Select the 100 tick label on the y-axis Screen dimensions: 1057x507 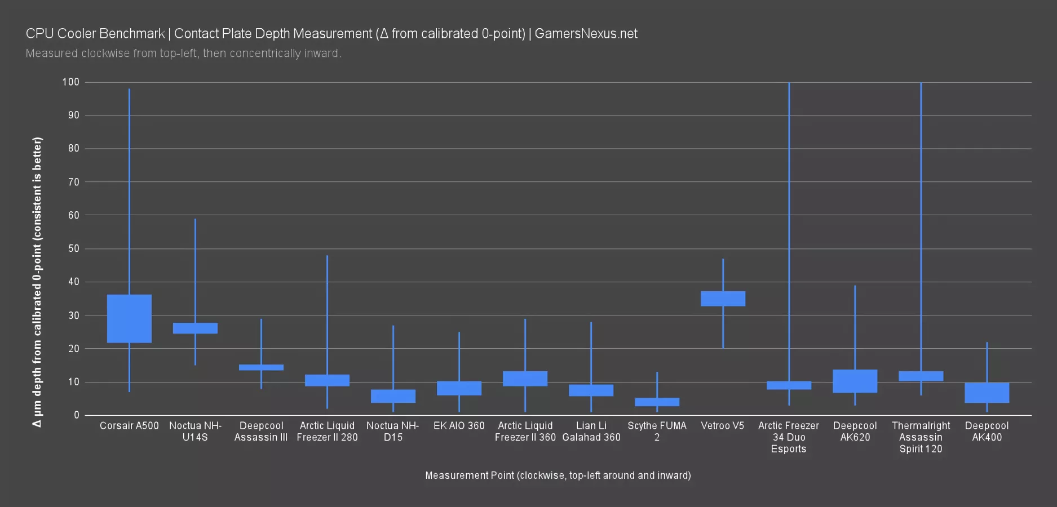pos(71,82)
